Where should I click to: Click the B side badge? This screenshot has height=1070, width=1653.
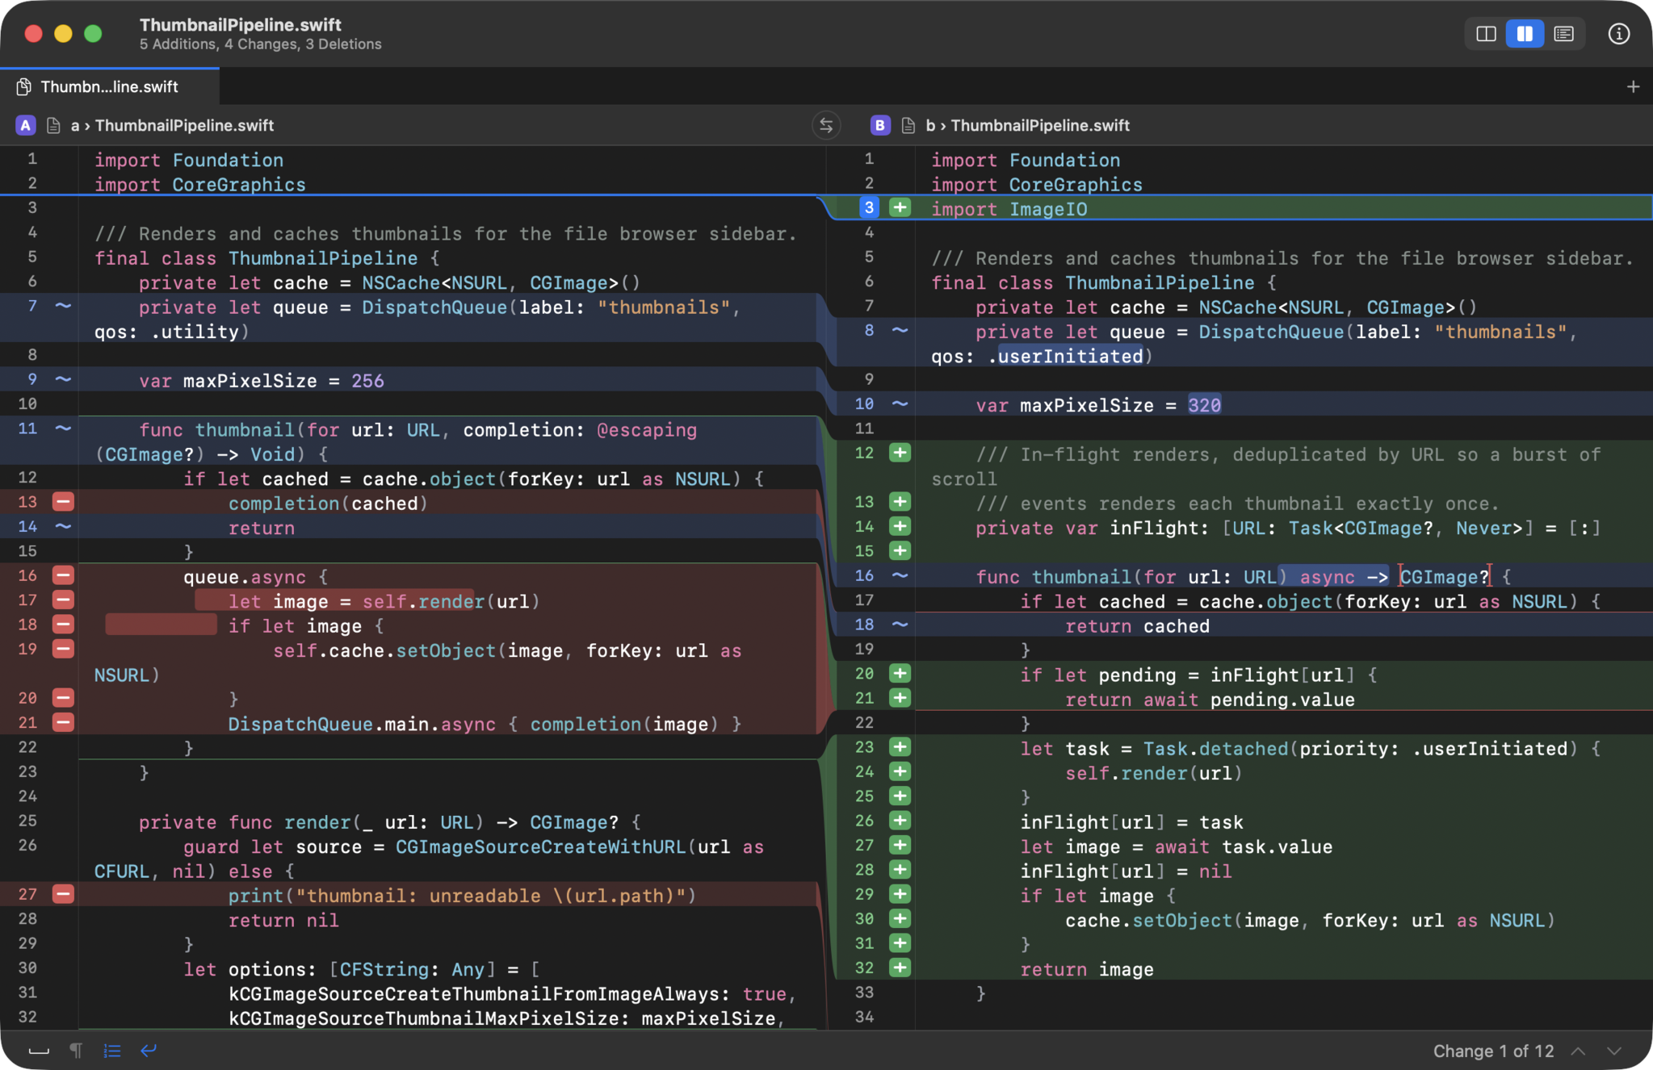click(x=879, y=125)
